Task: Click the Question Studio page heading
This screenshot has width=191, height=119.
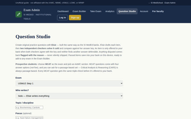Action: 33,37
